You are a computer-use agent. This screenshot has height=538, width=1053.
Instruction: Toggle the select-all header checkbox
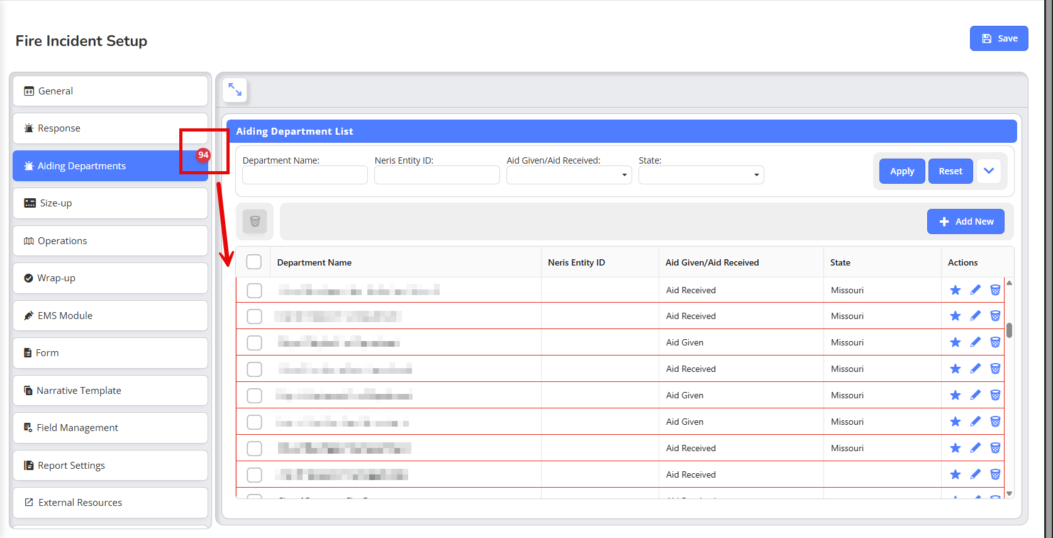tap(254, 262)
